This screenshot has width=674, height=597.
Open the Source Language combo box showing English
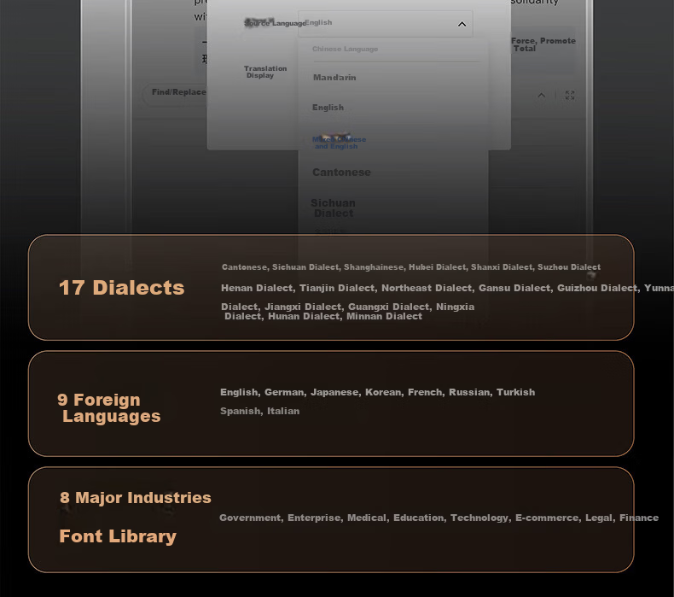pyautogui.click(x=386, y=24)
